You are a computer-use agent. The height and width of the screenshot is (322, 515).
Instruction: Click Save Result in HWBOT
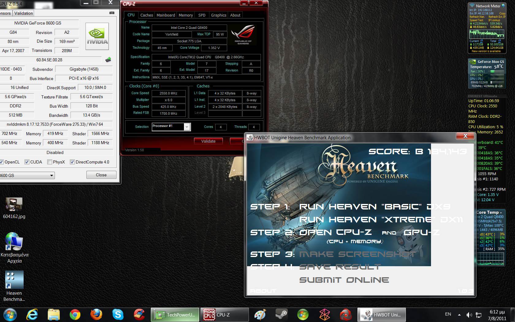coord(340,267)
